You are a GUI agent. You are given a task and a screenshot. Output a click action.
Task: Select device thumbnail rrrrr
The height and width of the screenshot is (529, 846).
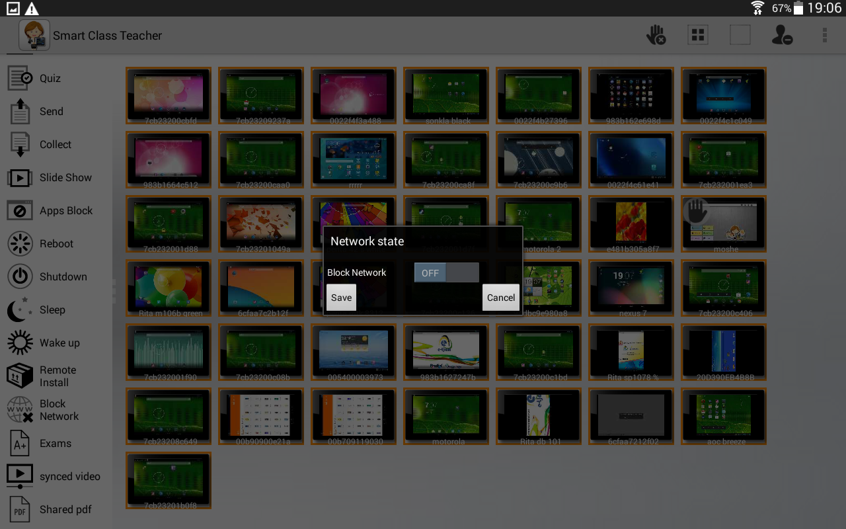point(354,159)
